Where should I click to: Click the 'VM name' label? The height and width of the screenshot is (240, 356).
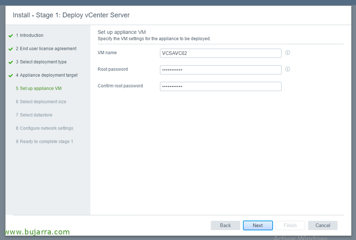pos(107,53)
